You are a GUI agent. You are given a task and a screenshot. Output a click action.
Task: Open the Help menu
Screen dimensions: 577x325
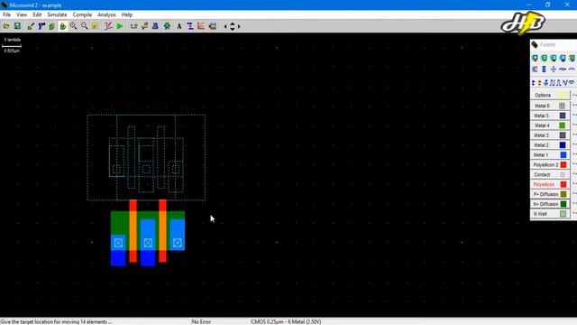point(127,14)
